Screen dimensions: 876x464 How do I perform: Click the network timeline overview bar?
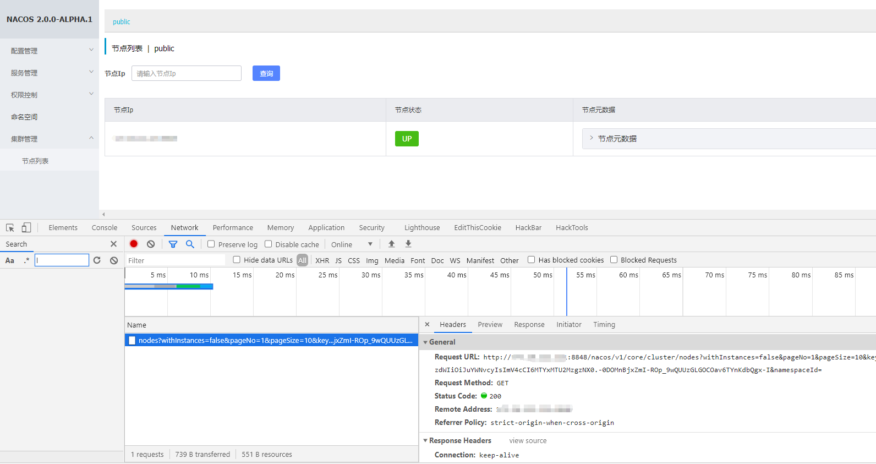[168, 286]
